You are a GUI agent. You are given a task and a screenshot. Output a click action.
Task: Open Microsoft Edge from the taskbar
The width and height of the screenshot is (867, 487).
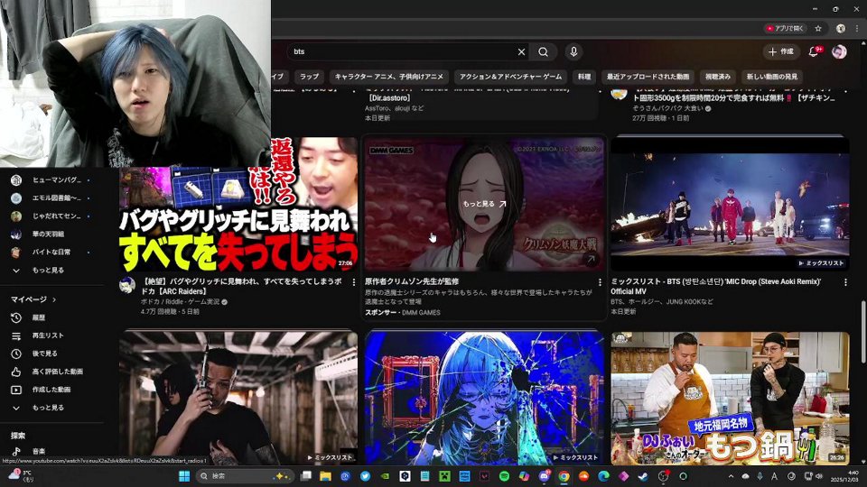[603, 476]
